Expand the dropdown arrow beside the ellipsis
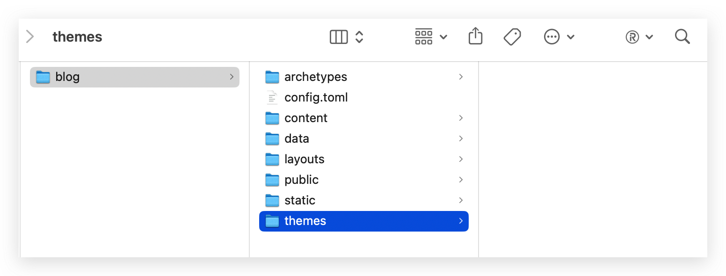Image resolution: width=726 pixels, height=276 pixels. coord(571,37)
